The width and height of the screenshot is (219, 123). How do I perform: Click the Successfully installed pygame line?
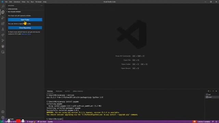point(63,110)
